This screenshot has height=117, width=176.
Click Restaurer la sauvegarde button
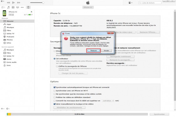120,60
